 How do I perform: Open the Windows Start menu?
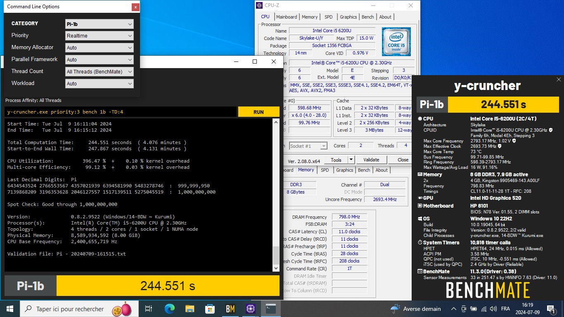[10, 308]
